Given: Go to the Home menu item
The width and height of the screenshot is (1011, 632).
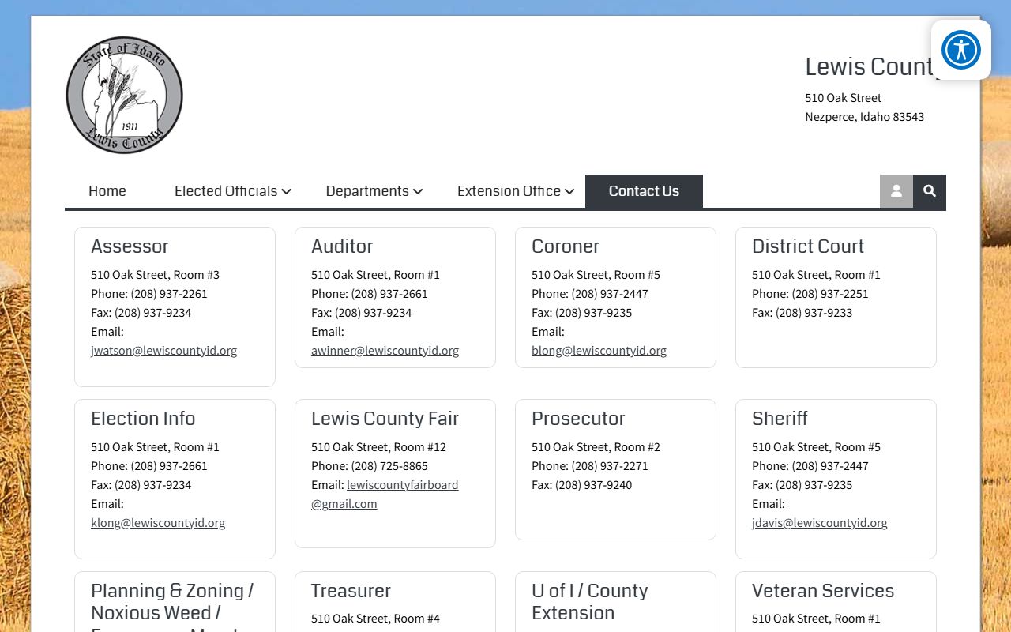Looking at the screenshot, I should [x=107, y=191].
